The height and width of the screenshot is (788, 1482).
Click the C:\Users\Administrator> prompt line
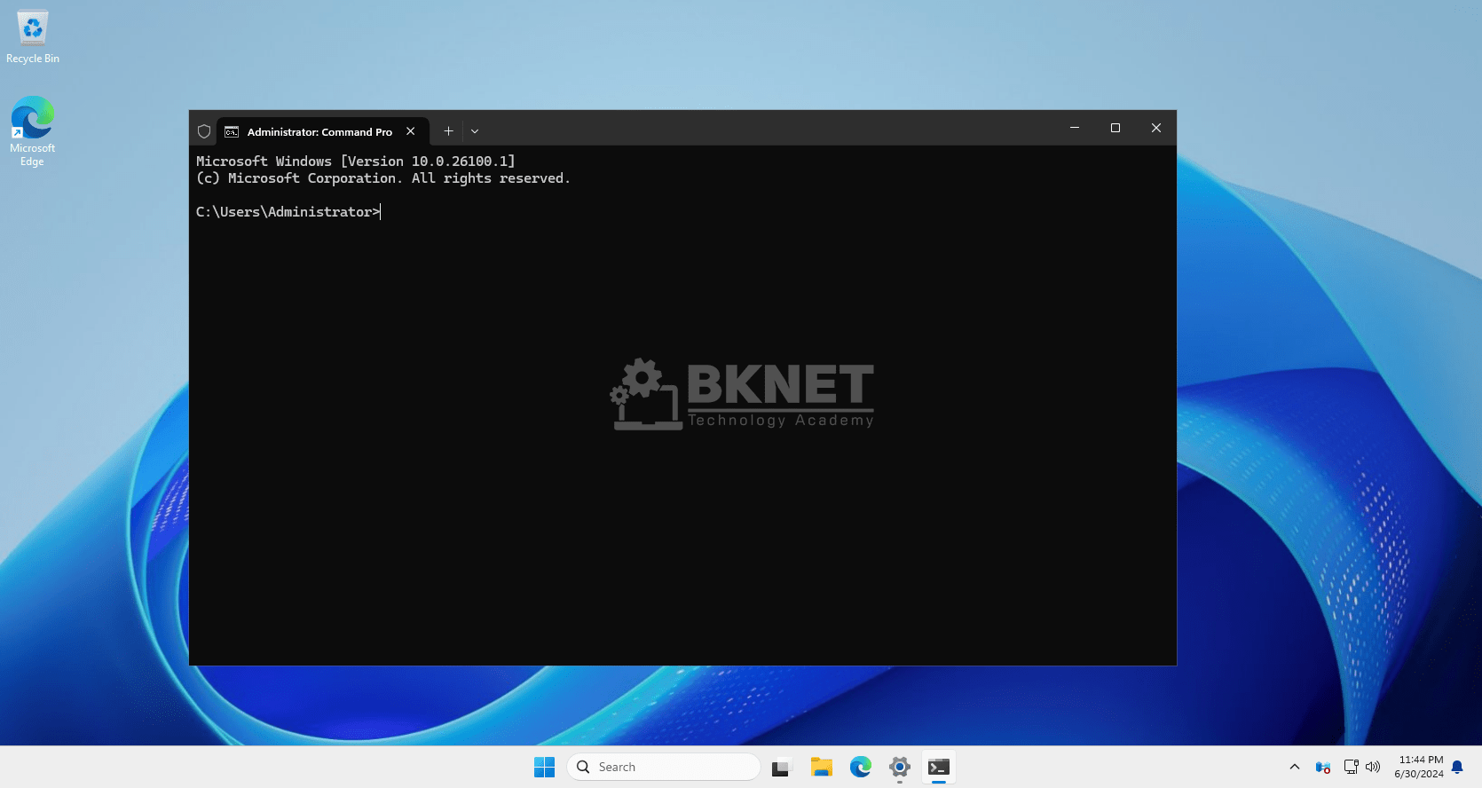click(x=288, y=212)
